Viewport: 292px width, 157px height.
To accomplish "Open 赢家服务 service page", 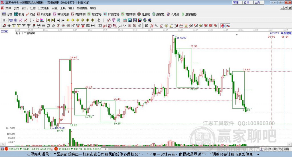I will point(189,14).
